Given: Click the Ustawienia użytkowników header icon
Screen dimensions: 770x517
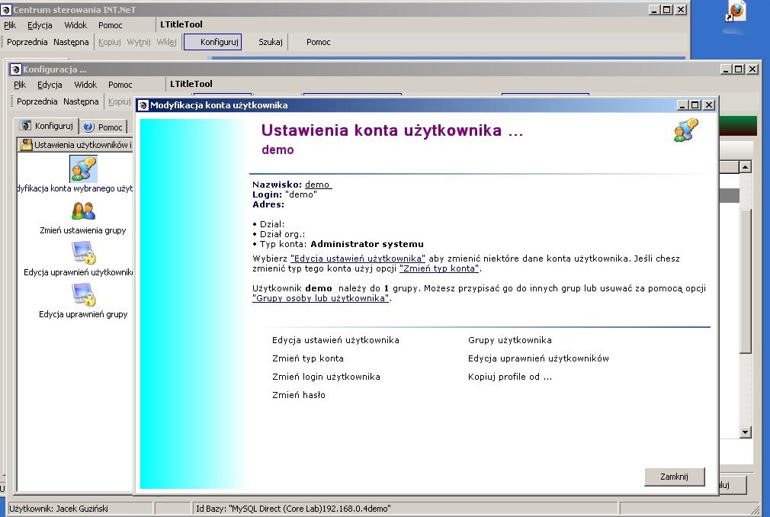Looking at the screenshot, I should click(x=26, y=145).
